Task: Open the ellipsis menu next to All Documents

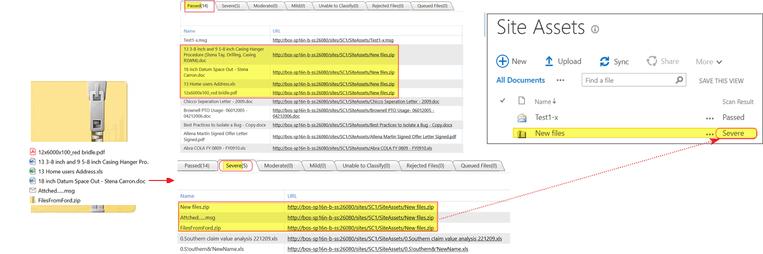Action: pyautogui.click(x=560, y=80)
